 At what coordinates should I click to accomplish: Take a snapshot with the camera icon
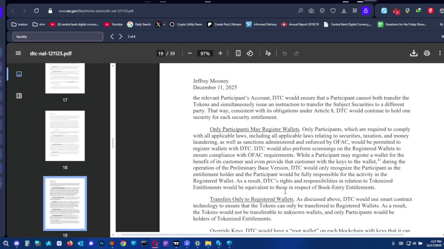(311, 11)
